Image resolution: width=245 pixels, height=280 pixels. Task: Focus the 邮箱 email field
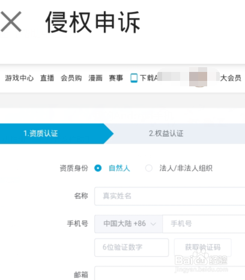[170, 273]
